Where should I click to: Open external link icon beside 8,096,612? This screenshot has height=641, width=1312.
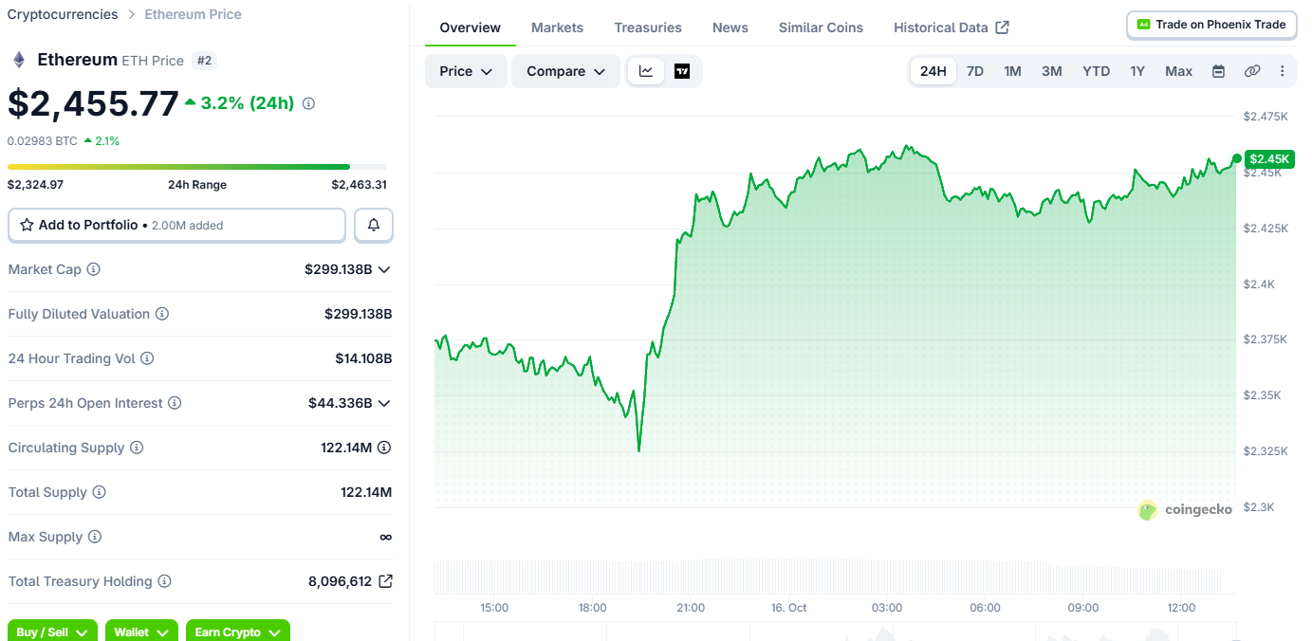385,581
